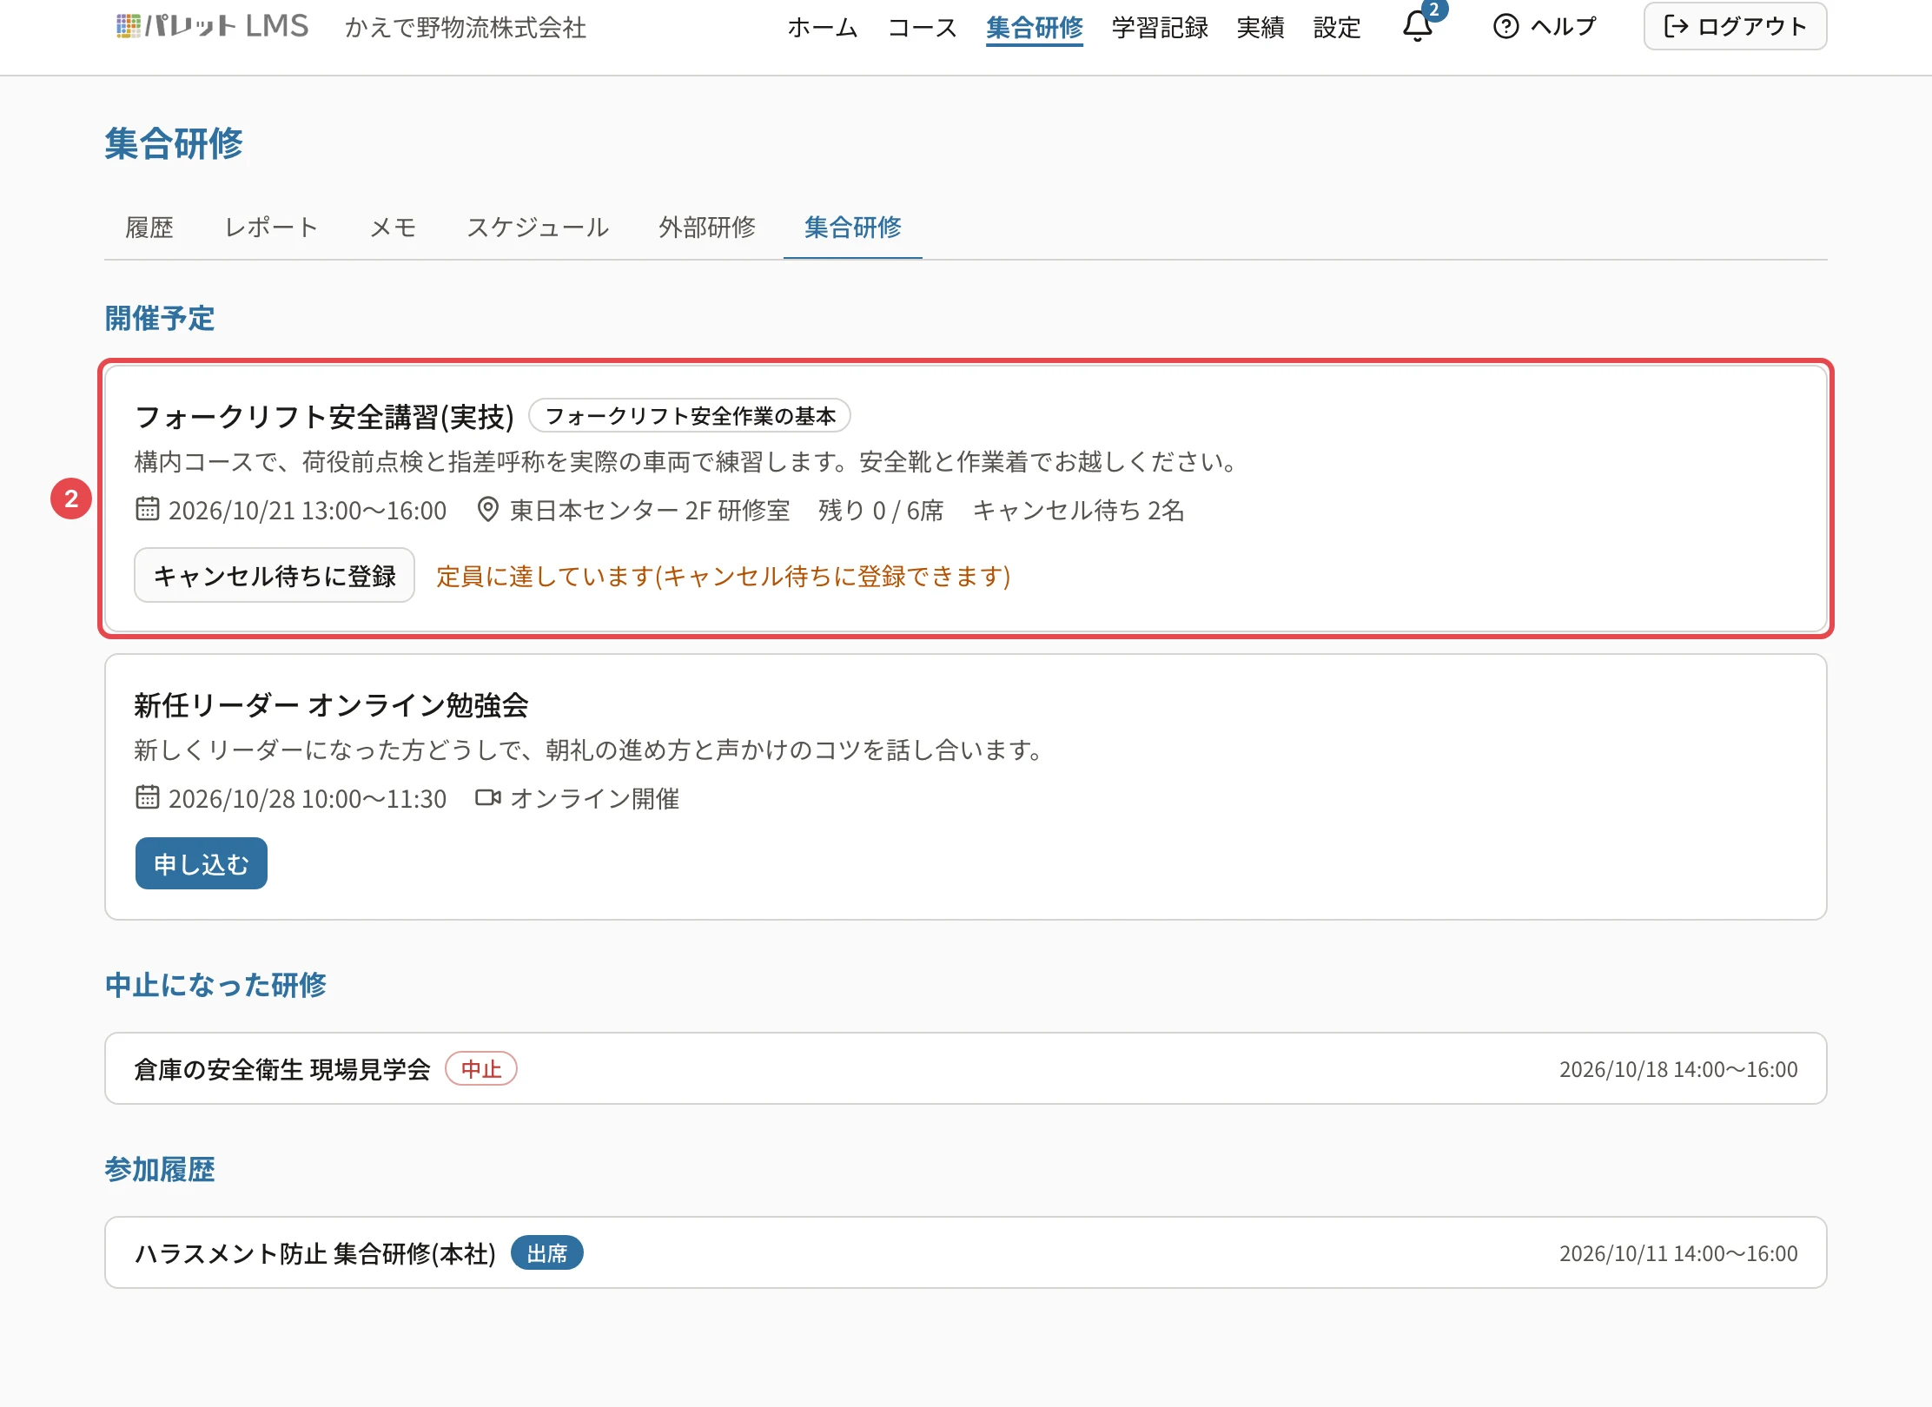1932x1407 pixels.
Task: Click the 中止 status badge
Action: [481, 1069]
